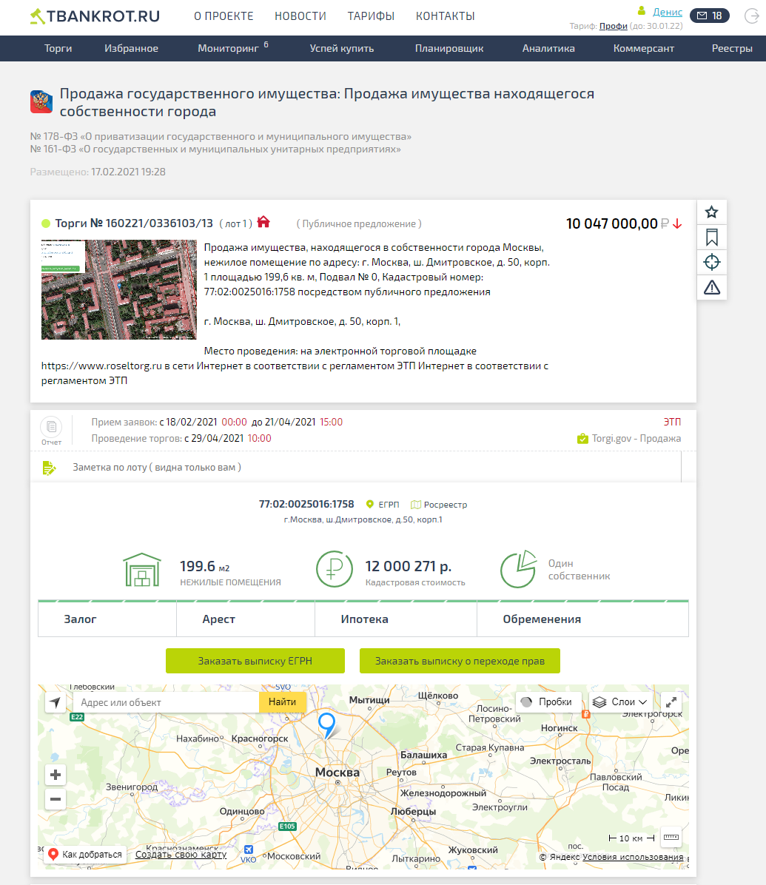Open the aerial photo thumbnail of the lot
766x885 pixels.
(118, 289)
